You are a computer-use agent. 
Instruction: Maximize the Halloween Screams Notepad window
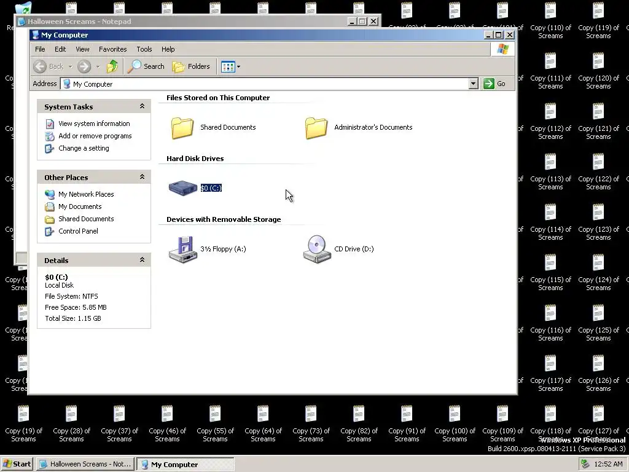(x=362, y=22)
